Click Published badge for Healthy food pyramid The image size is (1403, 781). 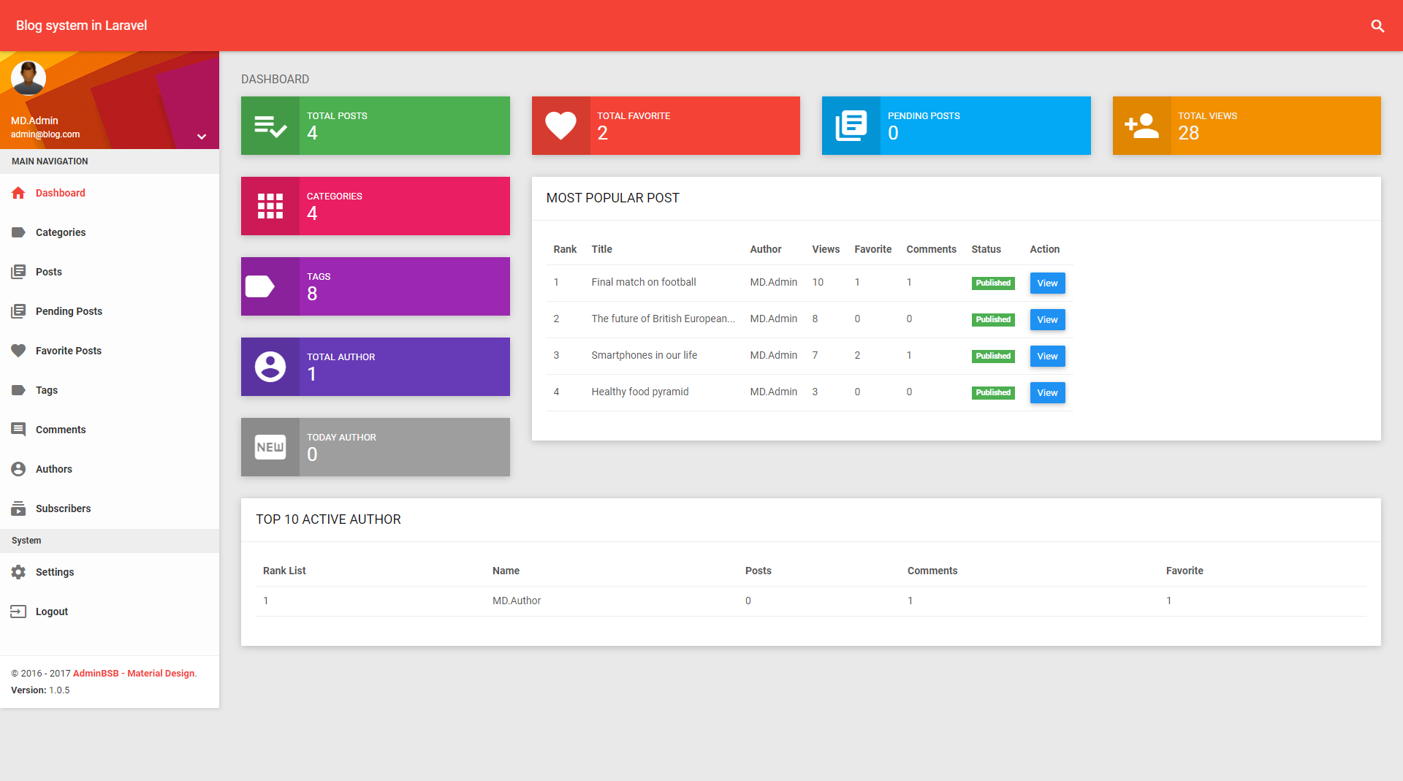[x=993, y=393]
